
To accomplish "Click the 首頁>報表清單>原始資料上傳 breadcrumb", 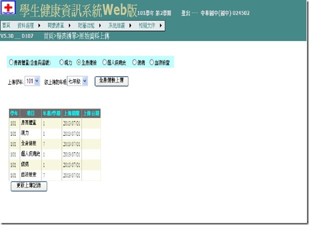I will 76,36.
